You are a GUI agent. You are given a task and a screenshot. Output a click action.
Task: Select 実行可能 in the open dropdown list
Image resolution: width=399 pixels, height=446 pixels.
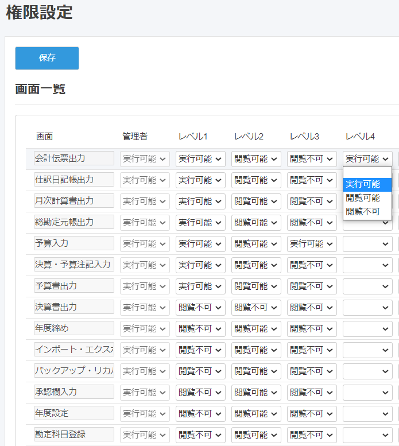click(367, 184)
